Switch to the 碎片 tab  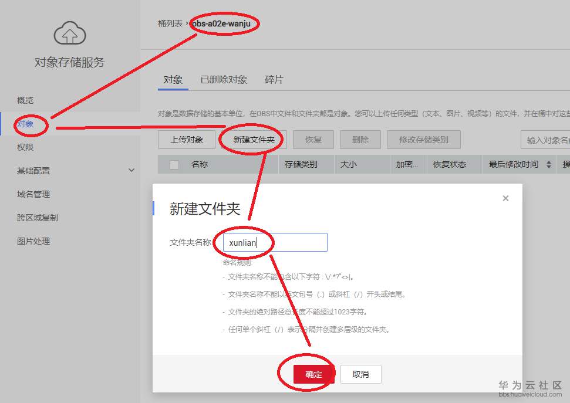tap(274, 80)
